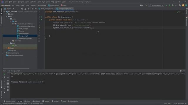This screenshot has width=188, height=105.
Task: Hide the Run tool window
Action: coord(184,71)
